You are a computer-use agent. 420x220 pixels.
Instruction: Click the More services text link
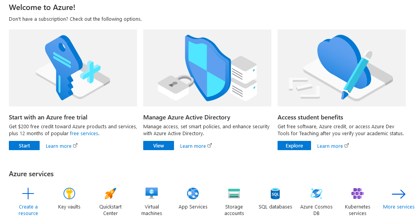click(x=398, y=207)
